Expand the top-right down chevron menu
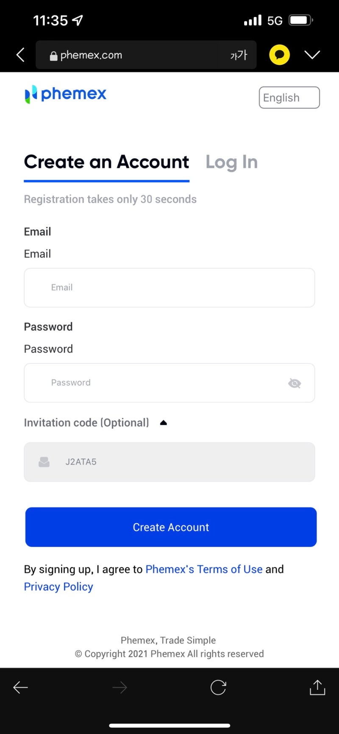 [x=312, y=55]
